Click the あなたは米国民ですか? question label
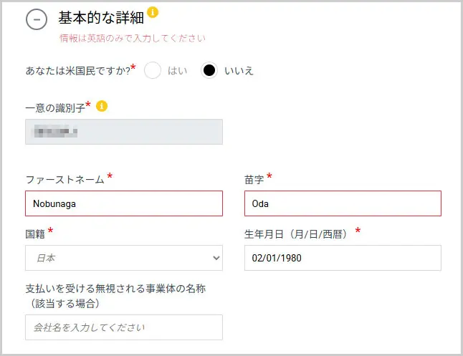 [x=77, y=71]
